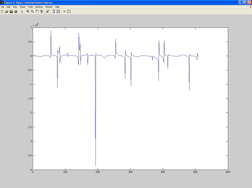Open the Help menu
Screen dimensions: 252x188
(57, 7)
